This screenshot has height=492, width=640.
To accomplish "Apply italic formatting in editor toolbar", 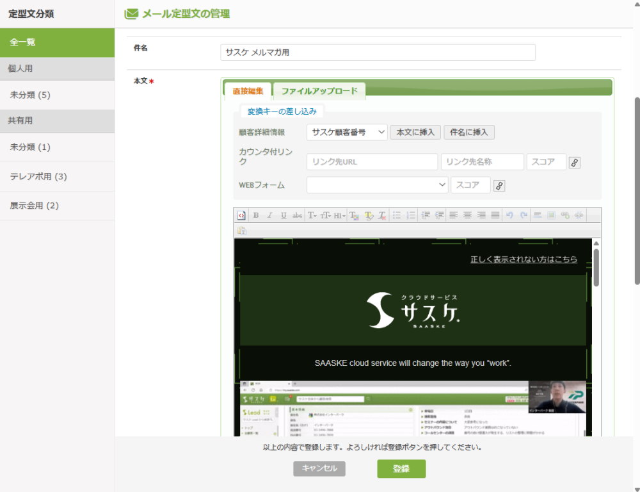I will pos(269,215).
